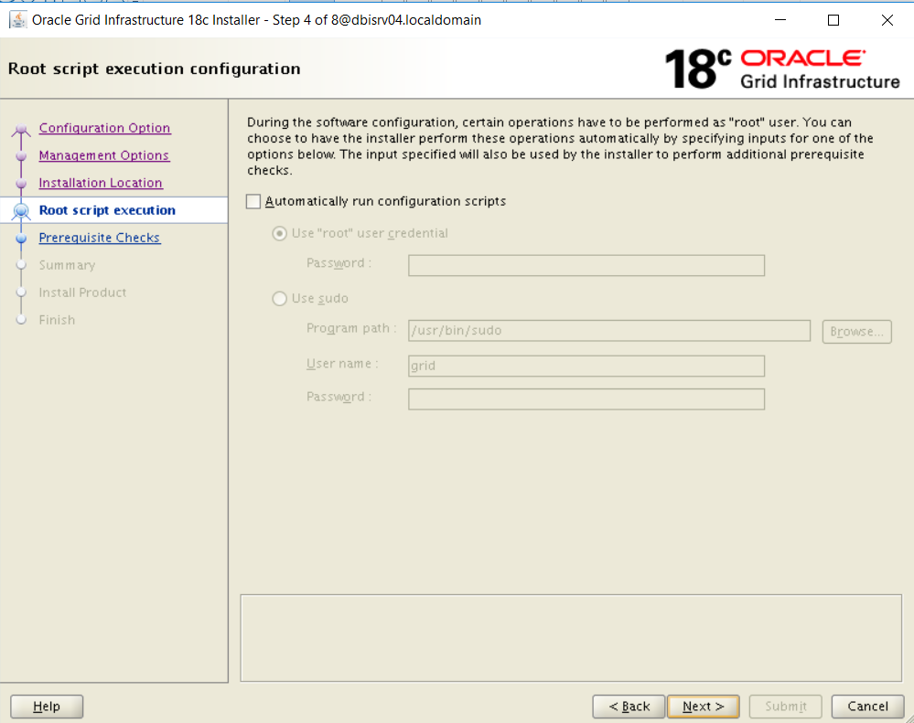The image size is (914, 723).
Task: Go to the Installation Location step
Action: pos(101,183)
